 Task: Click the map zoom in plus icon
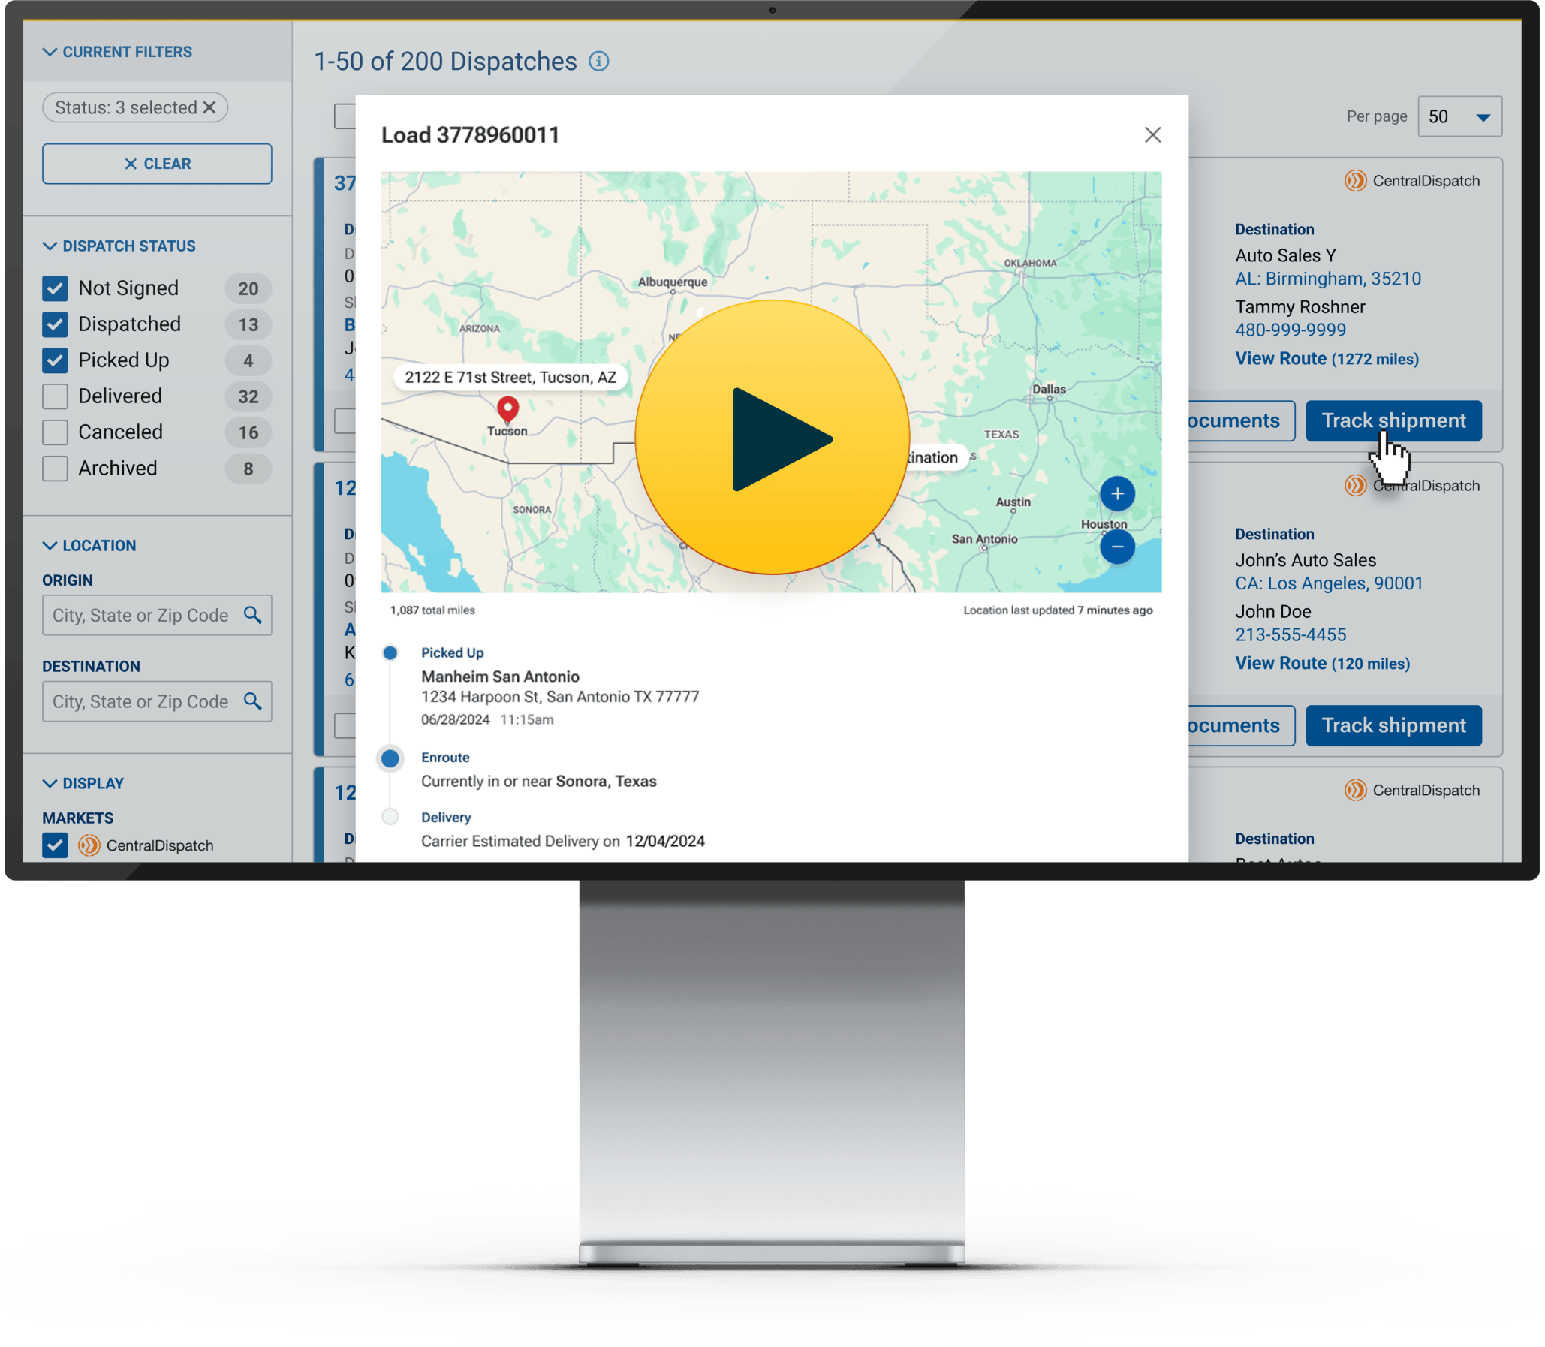[x=1116, y=494]
